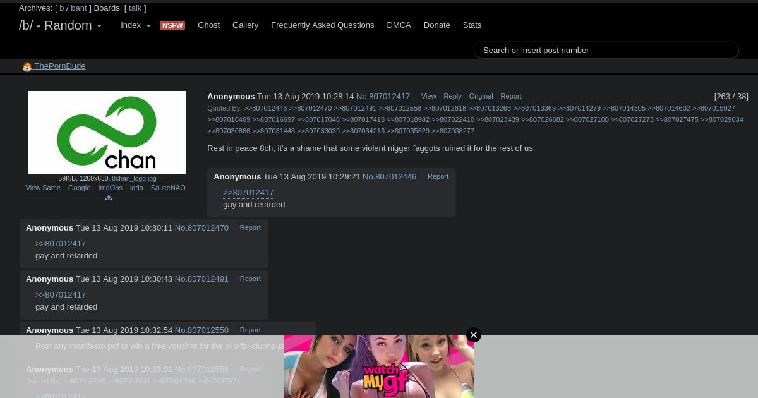Go to the Gallery page

245,25
